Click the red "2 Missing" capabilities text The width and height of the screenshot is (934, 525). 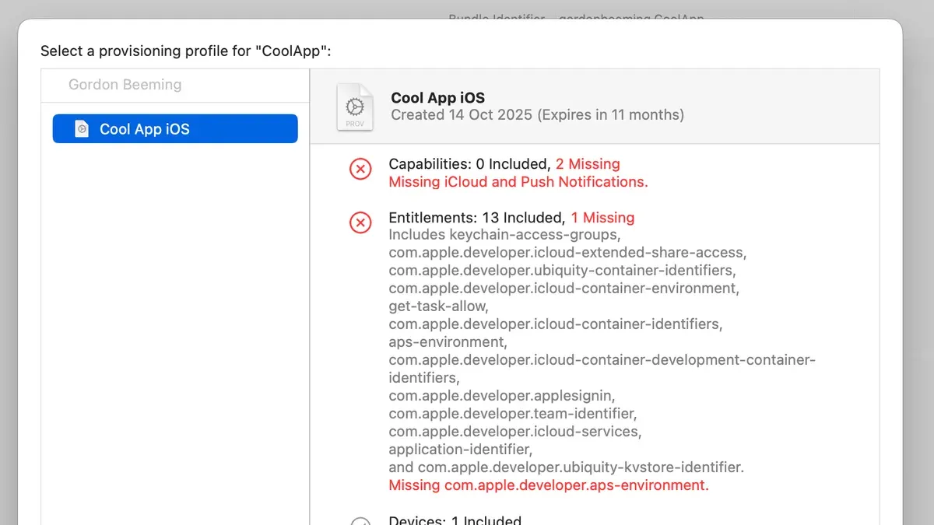click(x=588, y=164)
